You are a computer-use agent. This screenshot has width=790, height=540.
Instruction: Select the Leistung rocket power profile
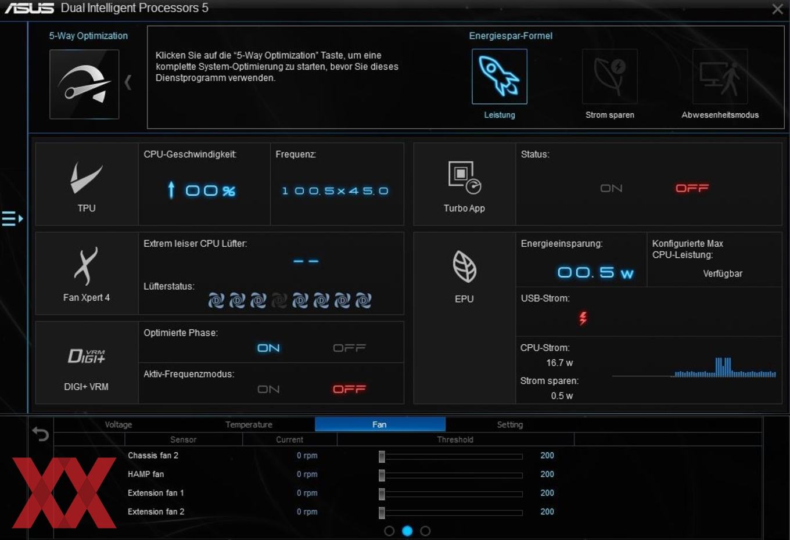pos(500,77)
